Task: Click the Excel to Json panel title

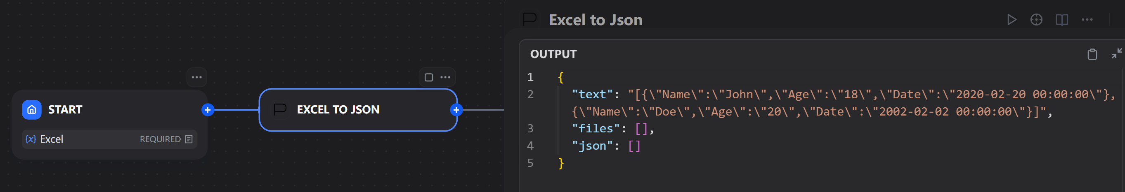Action: pyautogui.click(x=595, y=20)
